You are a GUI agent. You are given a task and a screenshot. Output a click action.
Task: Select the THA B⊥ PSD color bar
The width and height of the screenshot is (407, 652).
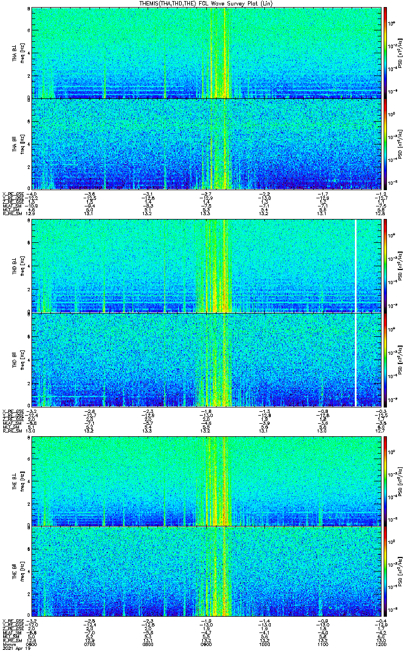click(385, 52)
